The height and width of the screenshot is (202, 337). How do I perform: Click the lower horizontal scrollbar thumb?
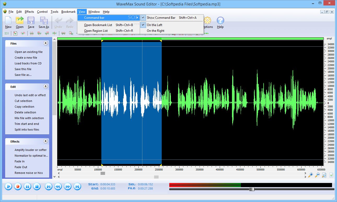[156, 177]
